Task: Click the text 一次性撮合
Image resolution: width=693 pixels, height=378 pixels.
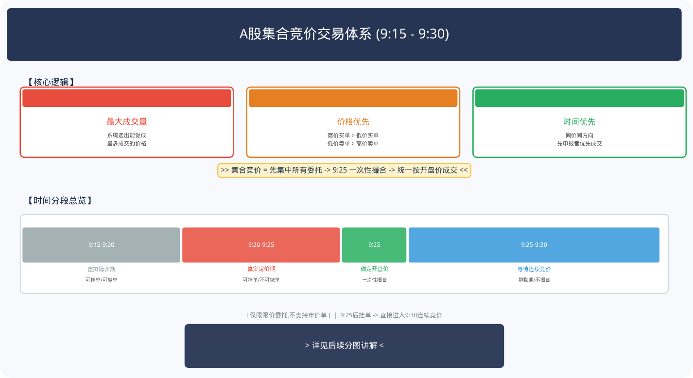Action: point(375,280)
